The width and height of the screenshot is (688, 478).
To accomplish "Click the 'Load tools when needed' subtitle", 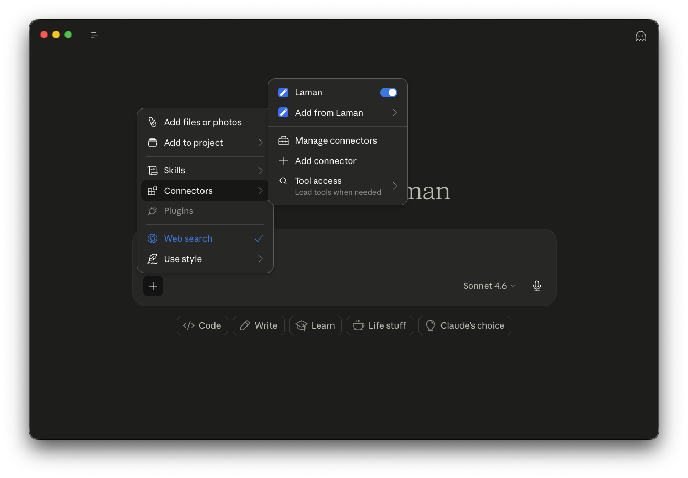I will click(x=338, y=192).
